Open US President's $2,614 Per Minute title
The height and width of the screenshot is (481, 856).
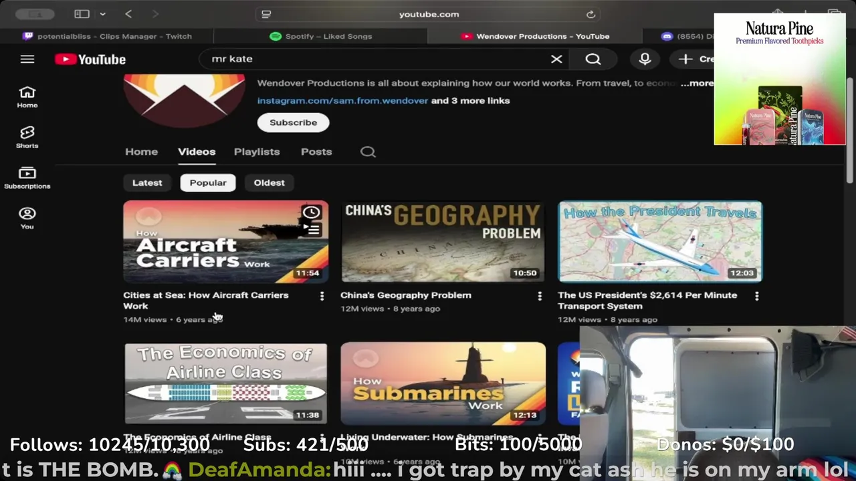tap(647, 301)
